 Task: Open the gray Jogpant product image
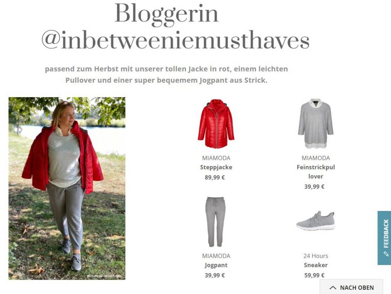tap(216, 222)
